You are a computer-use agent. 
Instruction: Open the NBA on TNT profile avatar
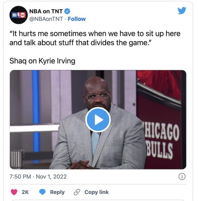(19, 15)
